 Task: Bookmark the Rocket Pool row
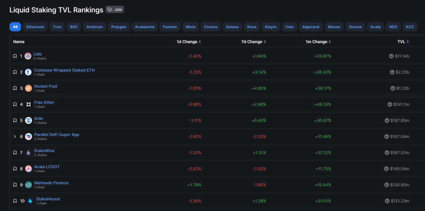(15, 88)
